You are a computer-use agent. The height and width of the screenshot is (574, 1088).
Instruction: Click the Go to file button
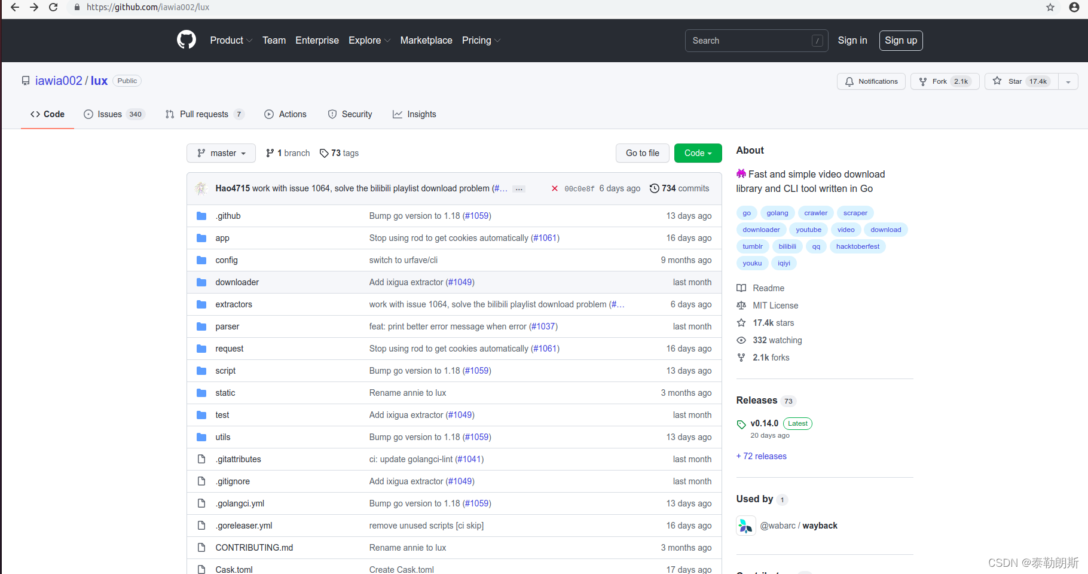642,153
